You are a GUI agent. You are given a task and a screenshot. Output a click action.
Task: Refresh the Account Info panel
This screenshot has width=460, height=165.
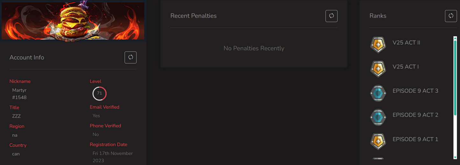click(131, 58)
